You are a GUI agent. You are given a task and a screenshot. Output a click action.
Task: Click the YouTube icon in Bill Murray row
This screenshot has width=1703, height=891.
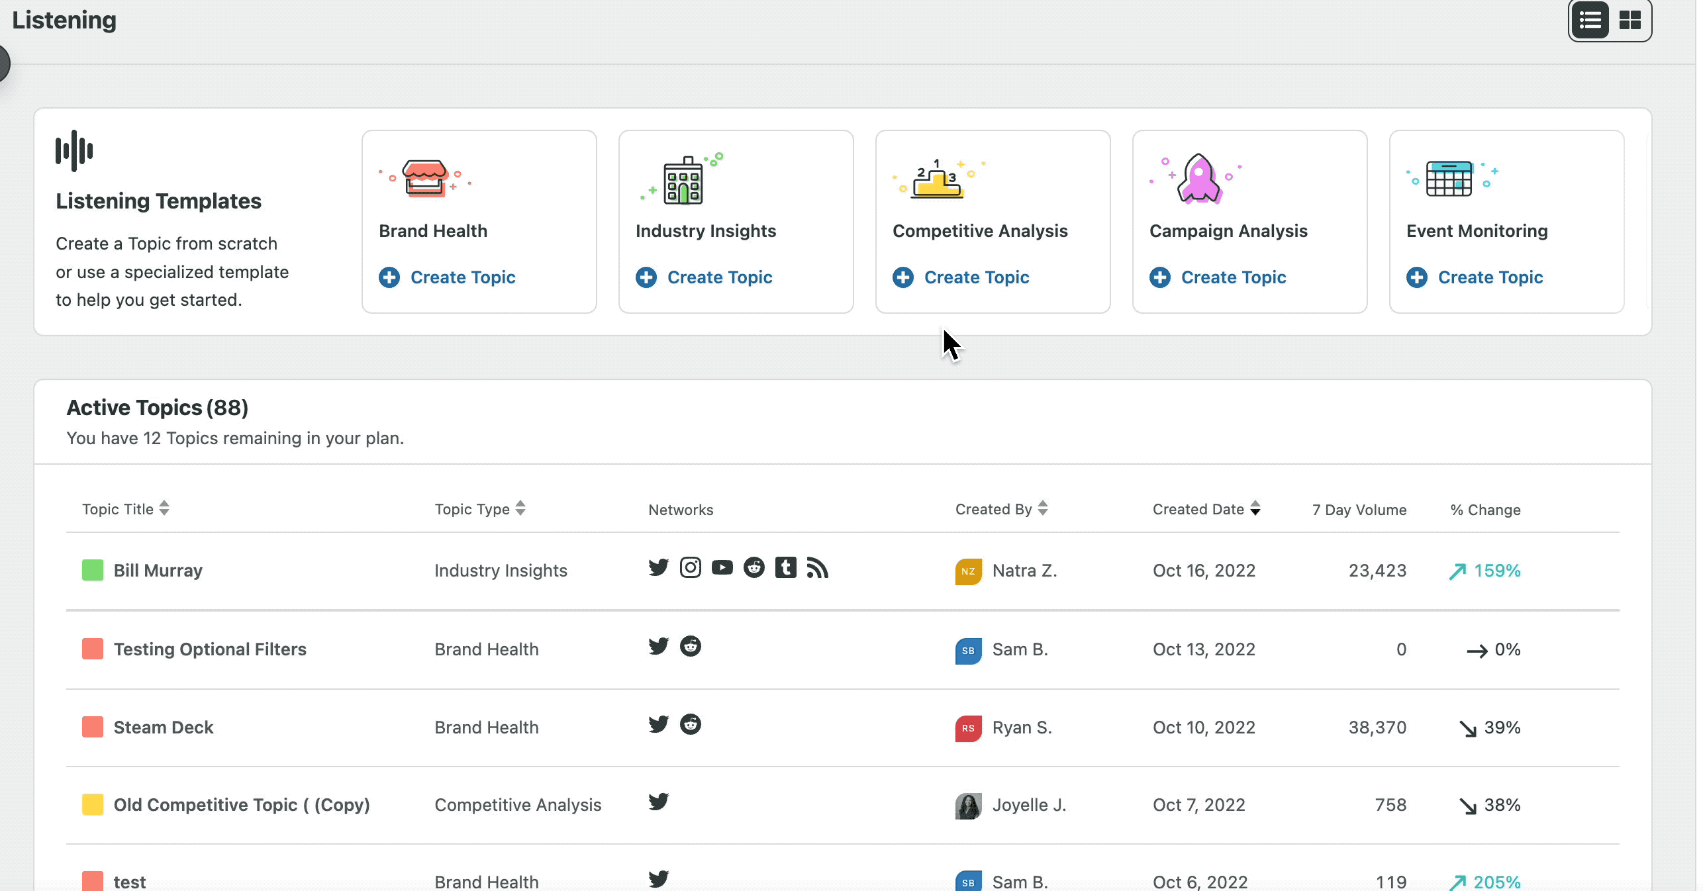pyautogui.click(x=722, y=568)
